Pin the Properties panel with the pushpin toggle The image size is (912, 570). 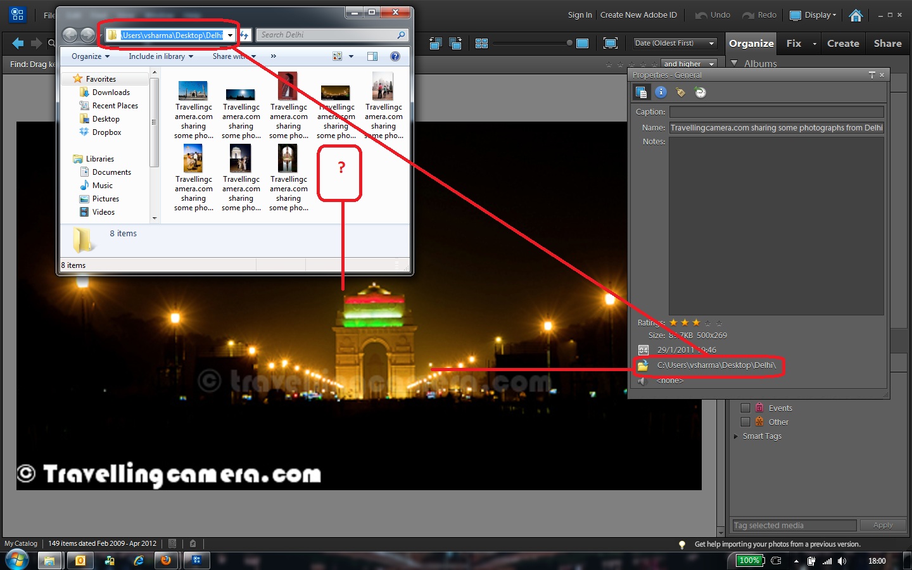(x=872, y=74)
